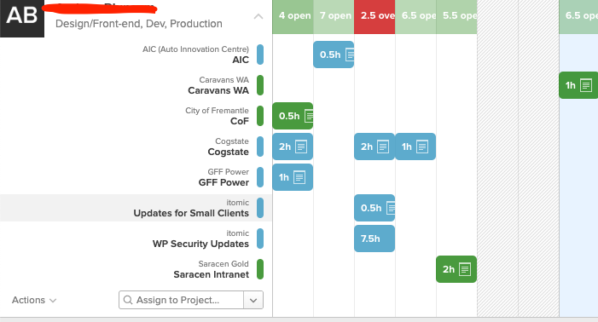Collapse the AB person row with chevron

(x=258, y=16)
